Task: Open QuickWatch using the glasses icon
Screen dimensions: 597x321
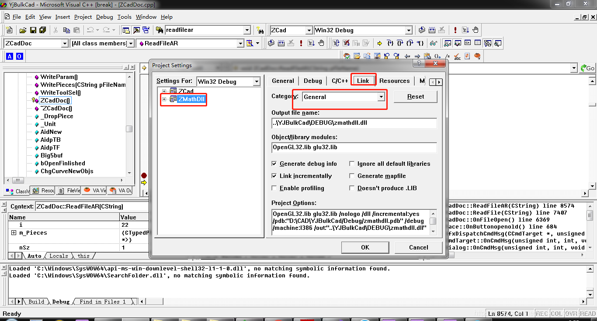Action: point(433,43)
